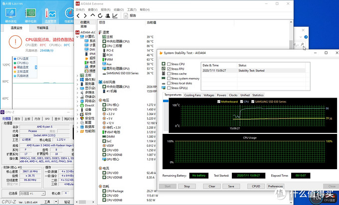
Task: Click the thermometer icon beside 温度 header
Action: click(x=100, y=32)
